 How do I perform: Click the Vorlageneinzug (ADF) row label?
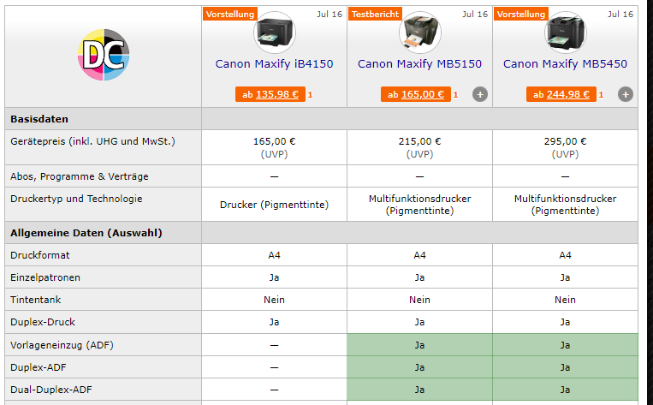pos(62,345)
